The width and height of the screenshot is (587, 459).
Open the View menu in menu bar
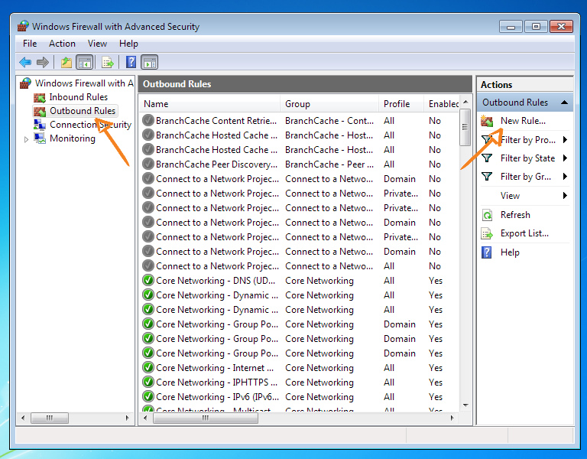coord(97,44)
